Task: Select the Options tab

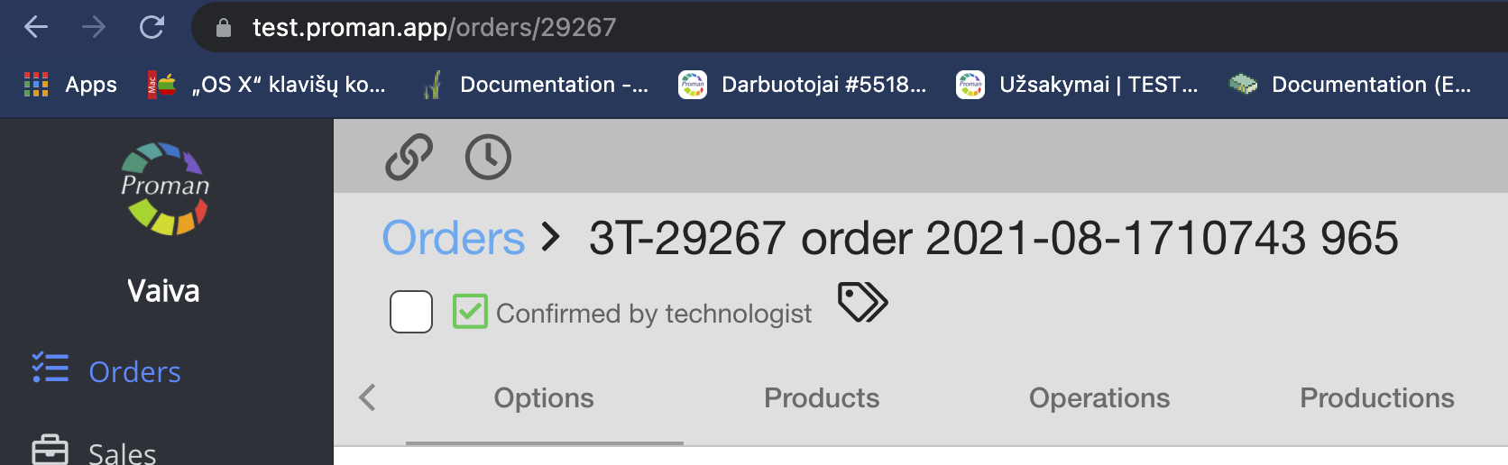Action: [544, 398]
